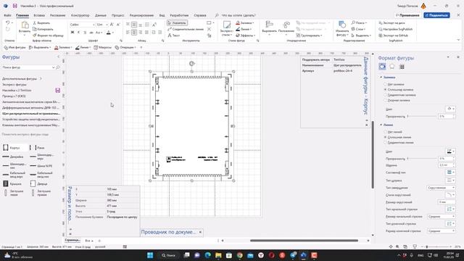This screenshot has height=261, width=464.
Task: Select Solid fill radio option
Action: [385, 89]
